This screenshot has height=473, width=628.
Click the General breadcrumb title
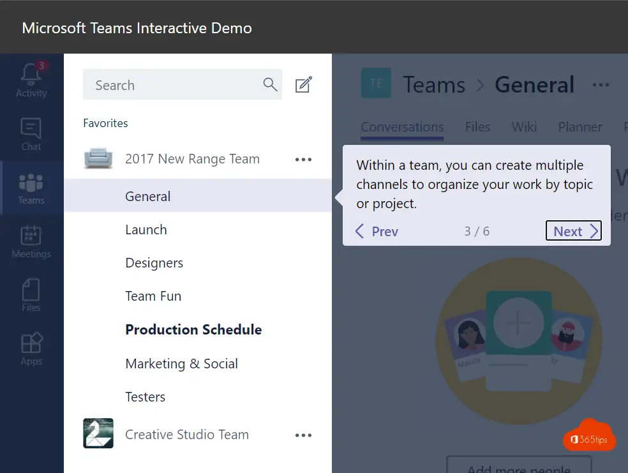point(534,84)
